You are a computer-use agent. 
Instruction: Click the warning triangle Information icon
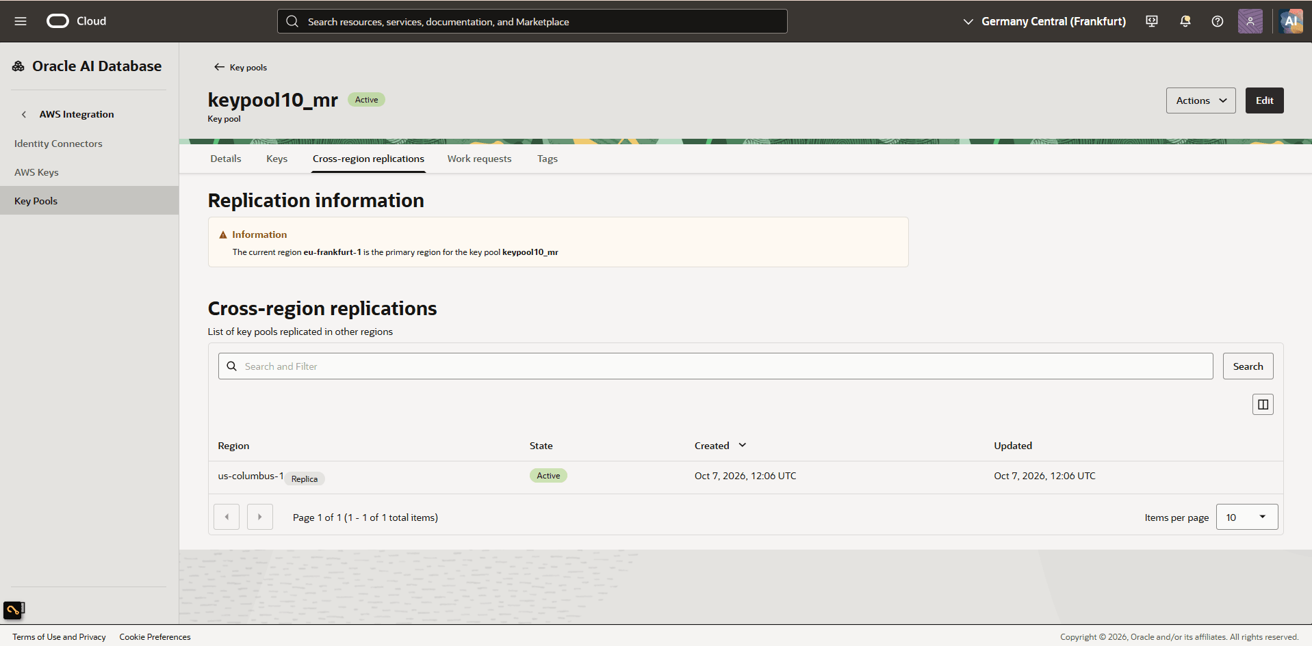(x=223, y=234)
